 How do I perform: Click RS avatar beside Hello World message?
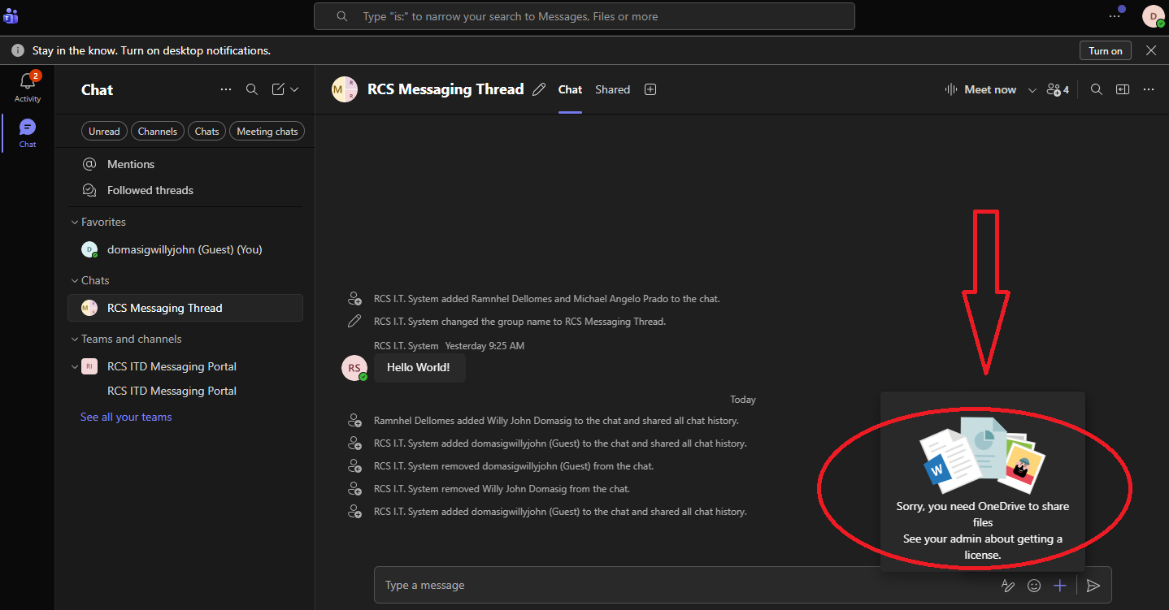pyautogui.click(x=354, y=368)
